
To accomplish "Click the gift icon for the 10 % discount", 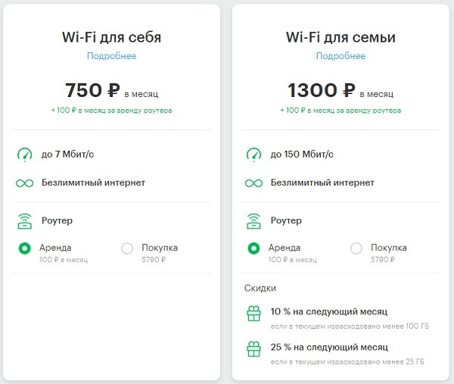I will (x=254, y=314).
